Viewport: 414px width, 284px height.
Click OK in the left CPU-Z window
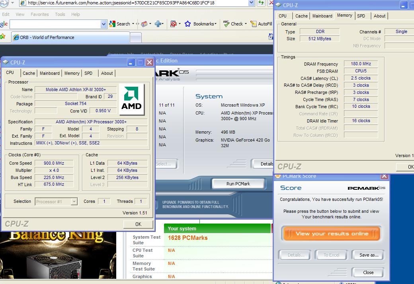click(x=138, y=224)
